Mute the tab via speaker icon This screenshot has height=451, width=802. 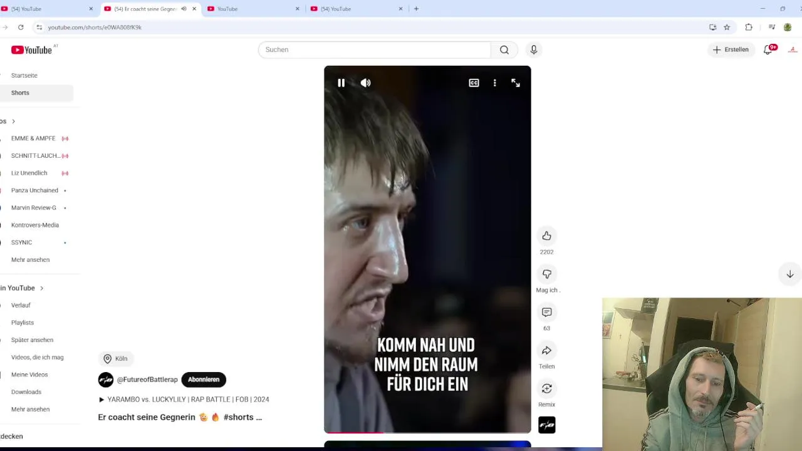coord(184,9)
